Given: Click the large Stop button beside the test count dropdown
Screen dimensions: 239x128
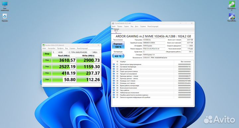Looking at the screenshot, I should [x=47, y=54].
